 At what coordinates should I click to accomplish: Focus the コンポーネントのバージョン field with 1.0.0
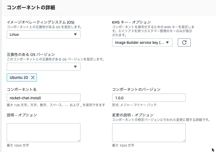click(x=149, y=98)
